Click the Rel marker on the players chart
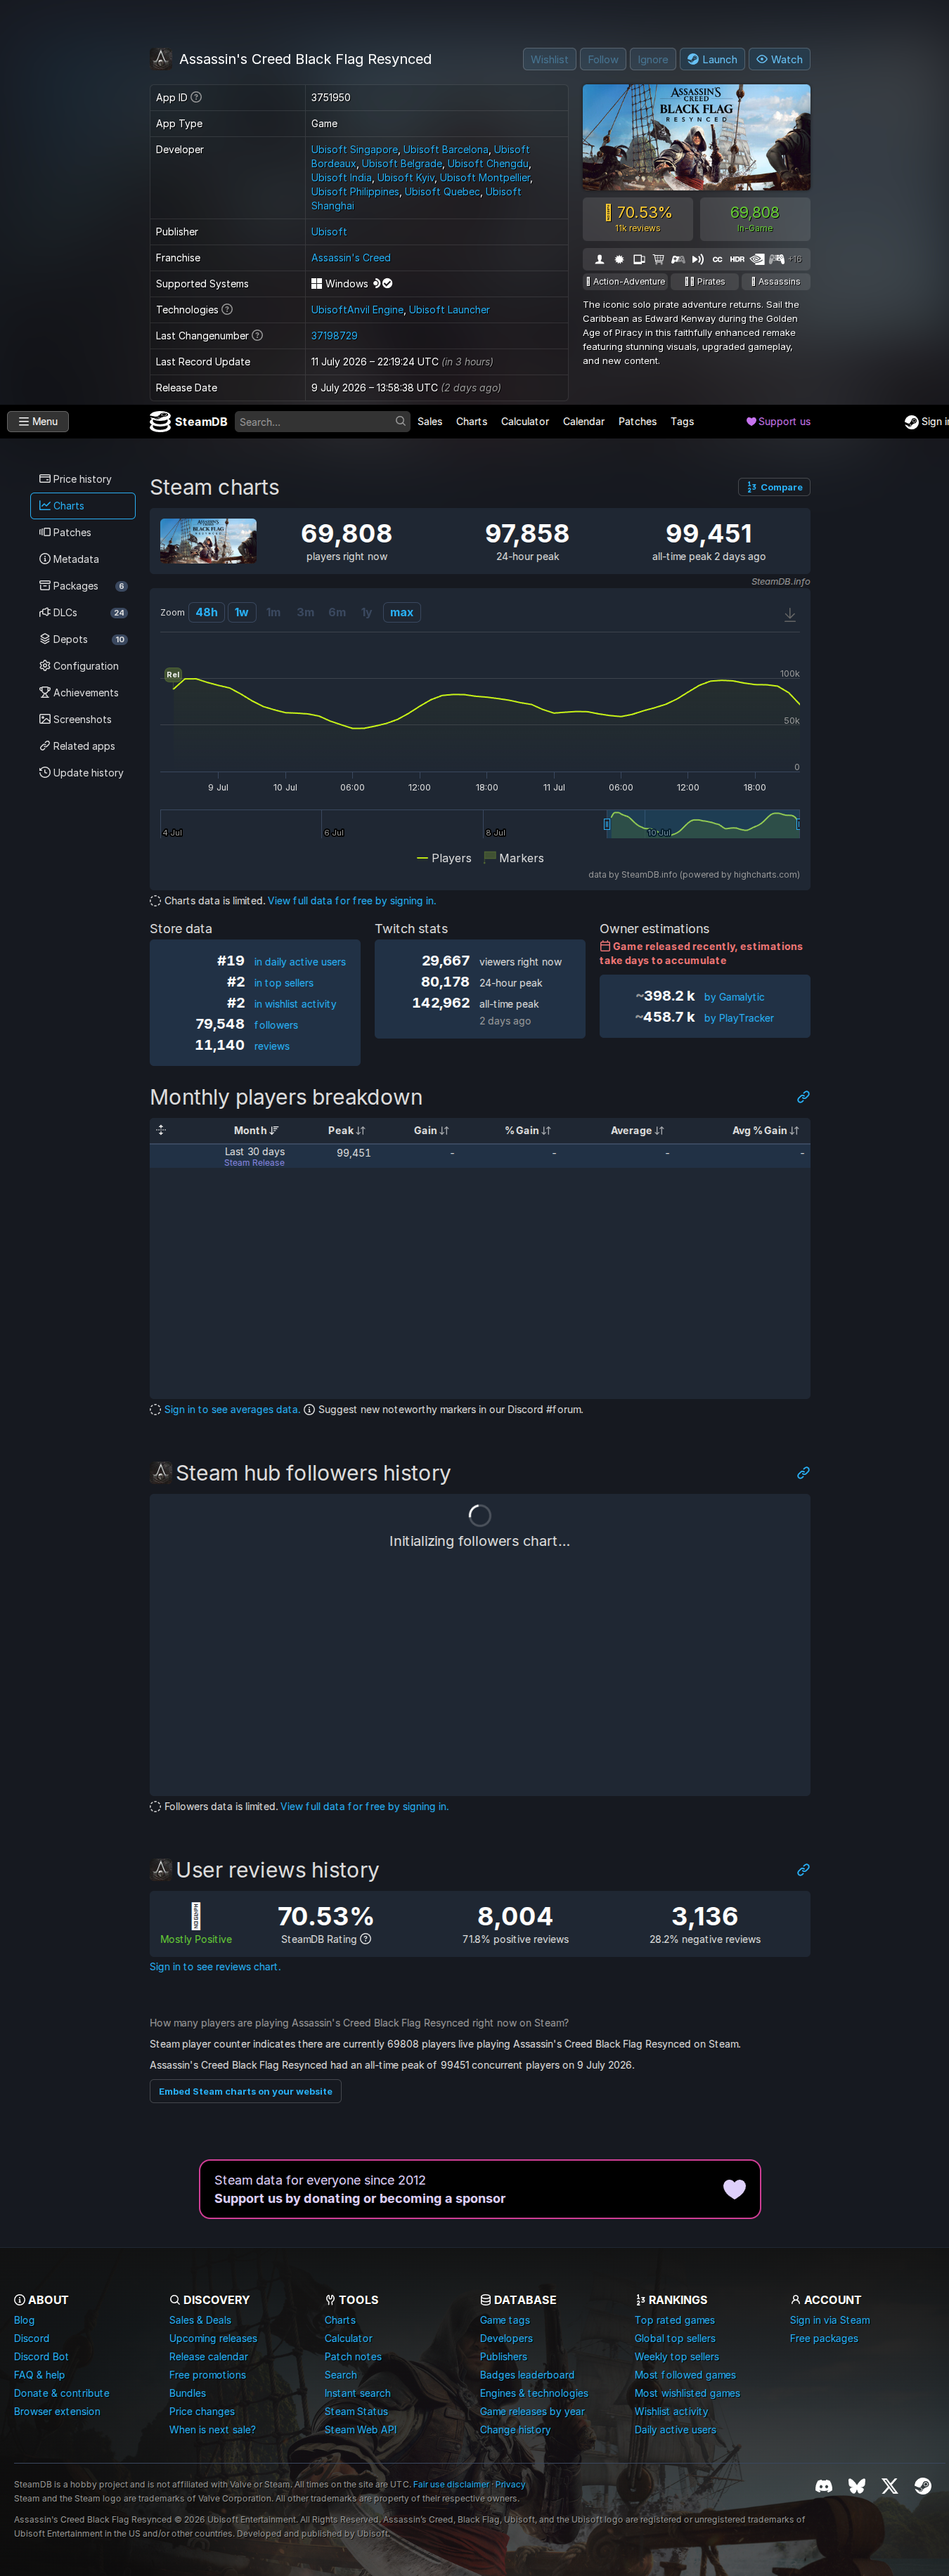The width and height of the screenshot is (949, 2576). [173, 675]
